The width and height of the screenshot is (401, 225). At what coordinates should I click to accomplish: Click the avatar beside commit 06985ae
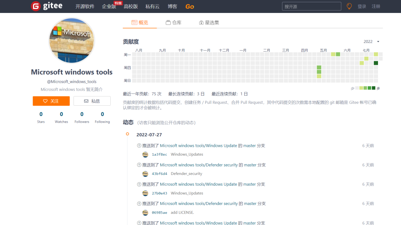[x=145, y=212]
